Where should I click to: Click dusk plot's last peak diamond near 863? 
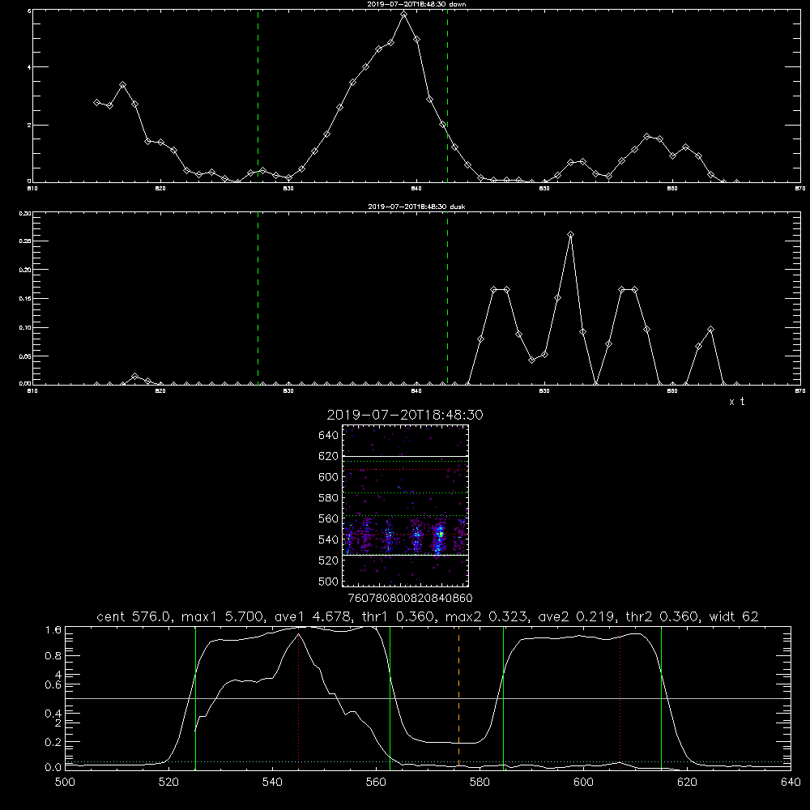(x=711, y=329)
